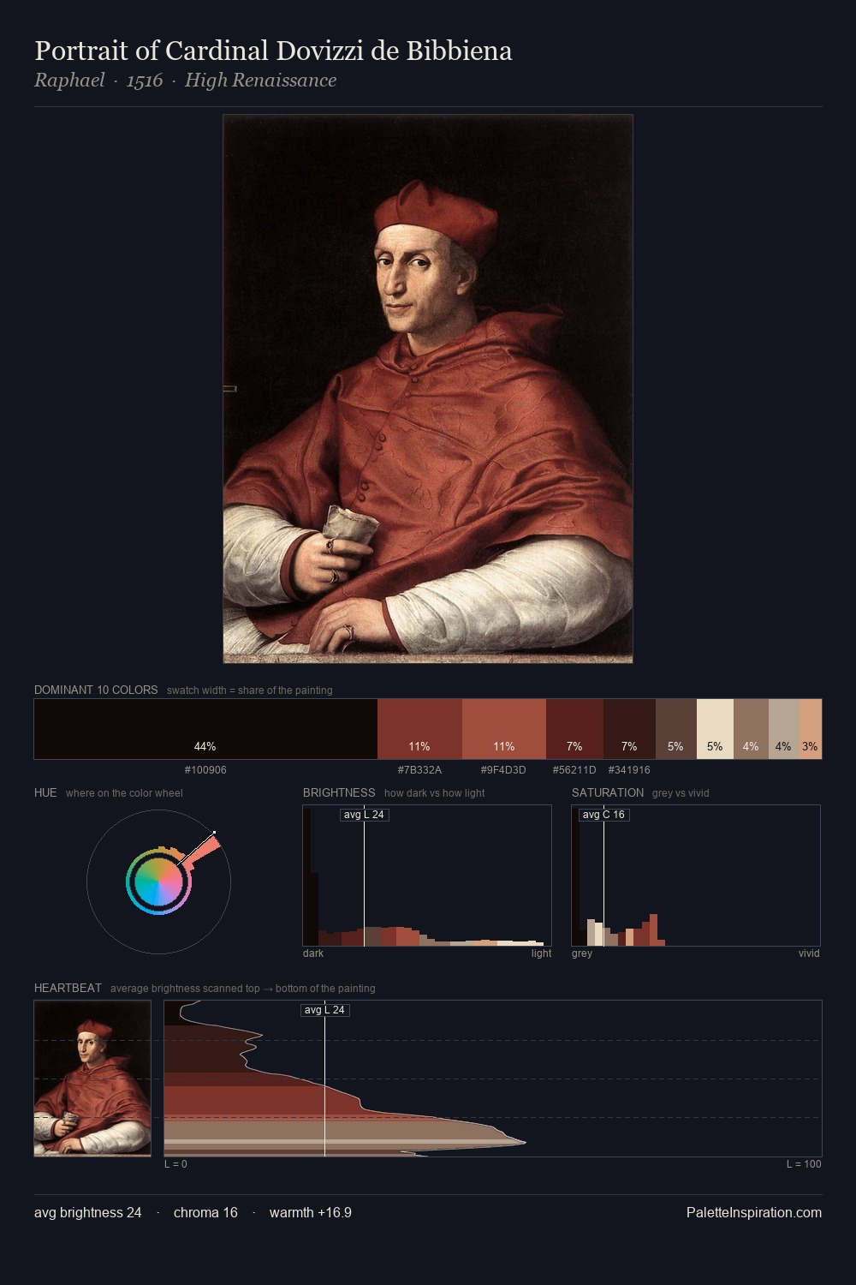This screenshot has width=856, height=1285.
Task: Click the hex label #341916
Action: (x=629, y=770)
